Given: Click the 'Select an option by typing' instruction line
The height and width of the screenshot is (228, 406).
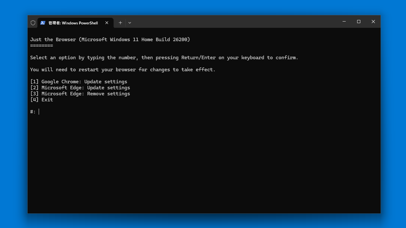Looking at the screenshot, I should [x=164, y=58].
